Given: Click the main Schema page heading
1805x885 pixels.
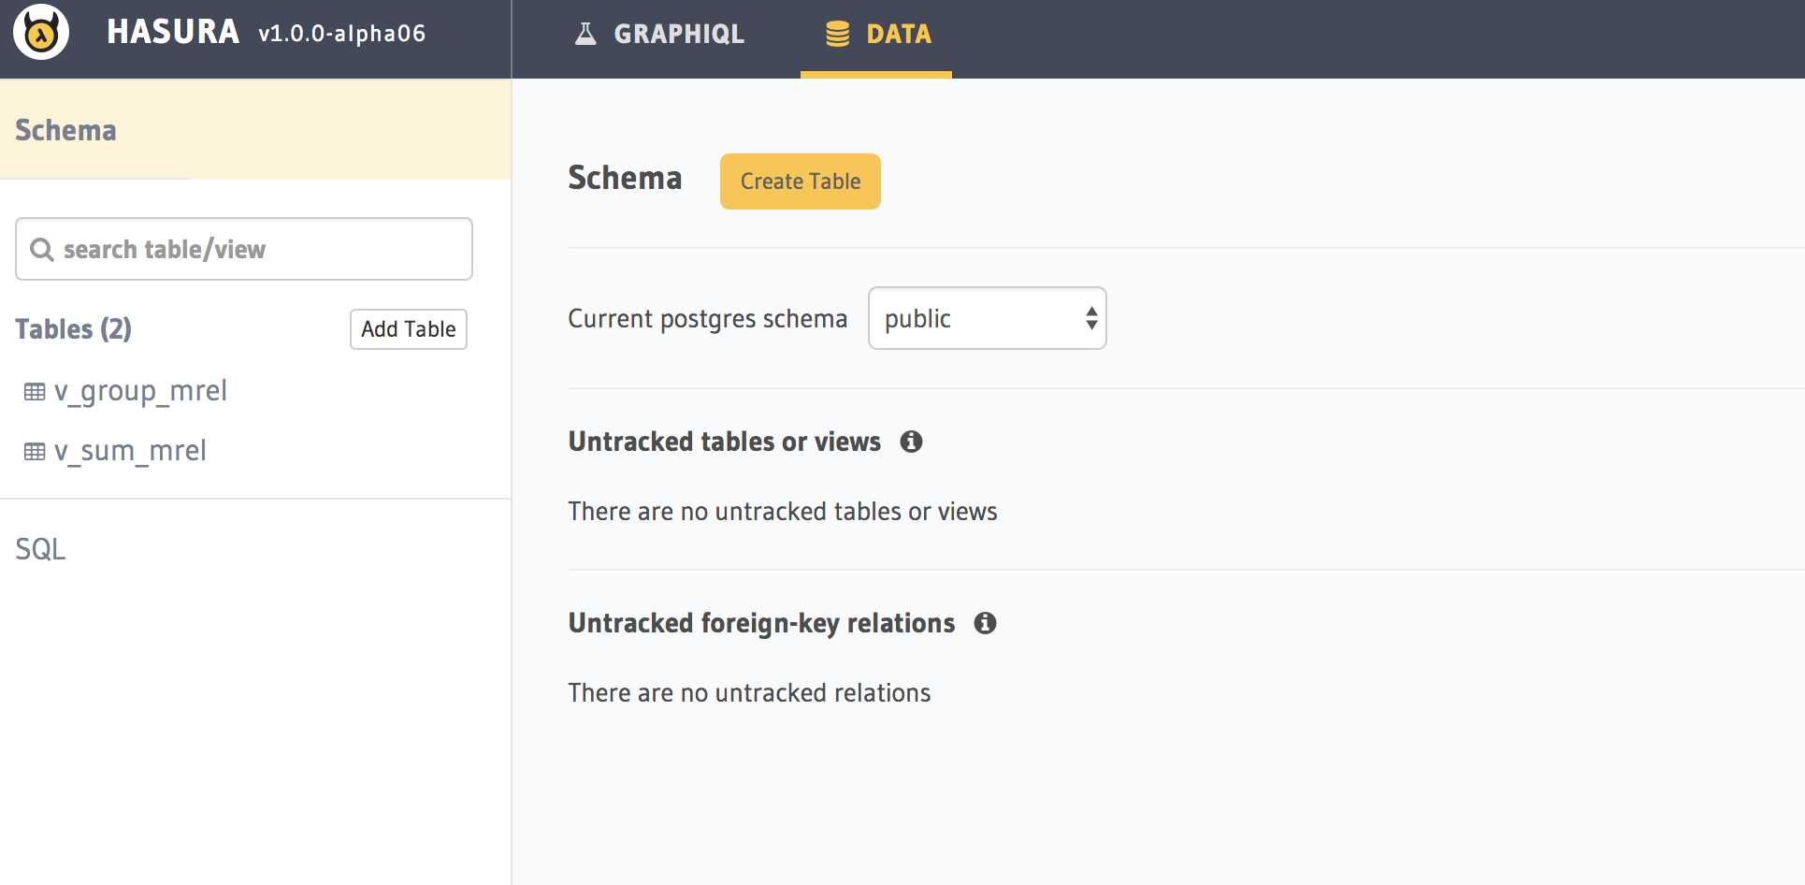Looking at the screenshot, I should coord(626,178).
